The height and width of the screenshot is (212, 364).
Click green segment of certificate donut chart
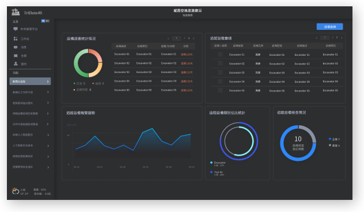pyautogui.click(x=77, y=63)
